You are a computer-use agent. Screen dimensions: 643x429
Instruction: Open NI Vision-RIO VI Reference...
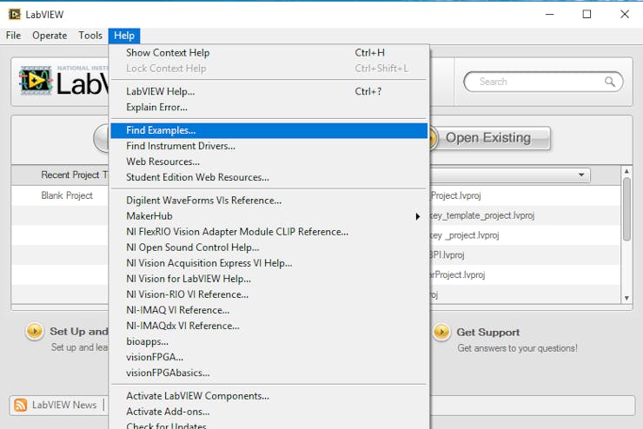pos(268,294)
